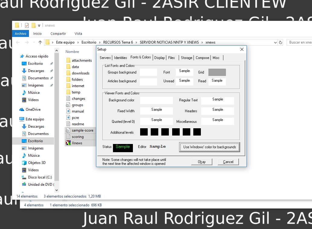Screen dimensions: 312x229
Task: Open the Vista ribbon tab
Action: (78, 34)
